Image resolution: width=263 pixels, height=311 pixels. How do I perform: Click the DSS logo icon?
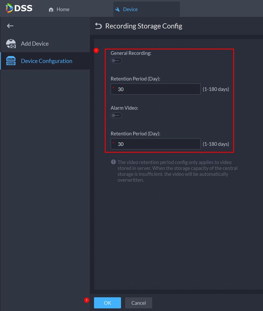tap(9, 8)
